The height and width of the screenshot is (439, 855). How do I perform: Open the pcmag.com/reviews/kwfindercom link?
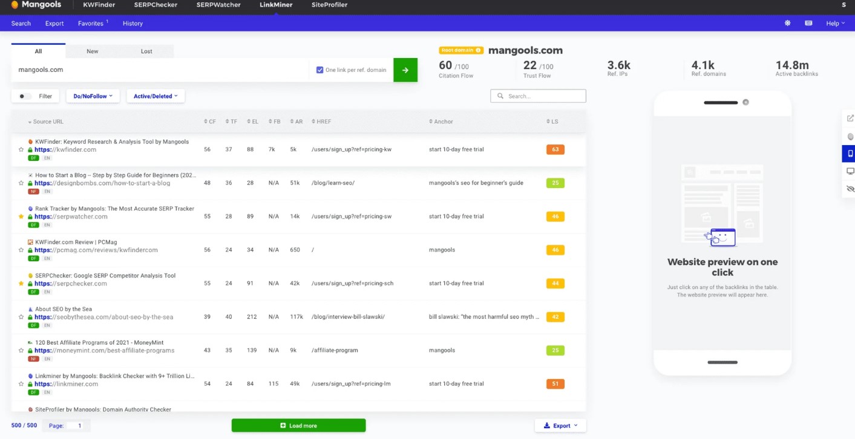pyautogui.click(x=96, y=250)
